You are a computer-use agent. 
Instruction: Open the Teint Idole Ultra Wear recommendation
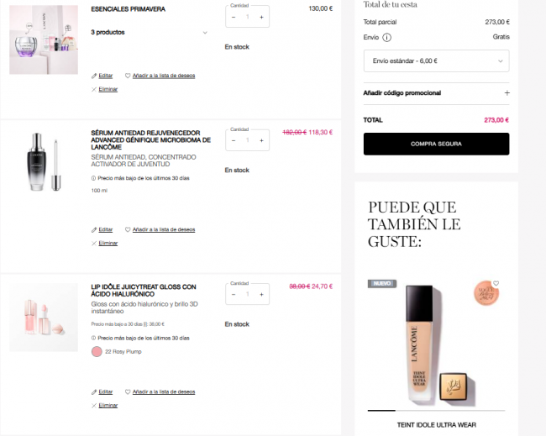pyautogui.click(x=436, y=425)
